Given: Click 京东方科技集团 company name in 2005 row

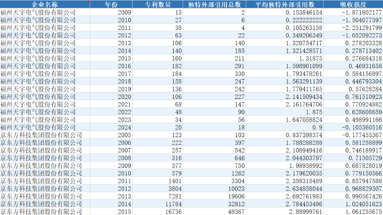Looking at the screenshot, I should coord(45,135).
